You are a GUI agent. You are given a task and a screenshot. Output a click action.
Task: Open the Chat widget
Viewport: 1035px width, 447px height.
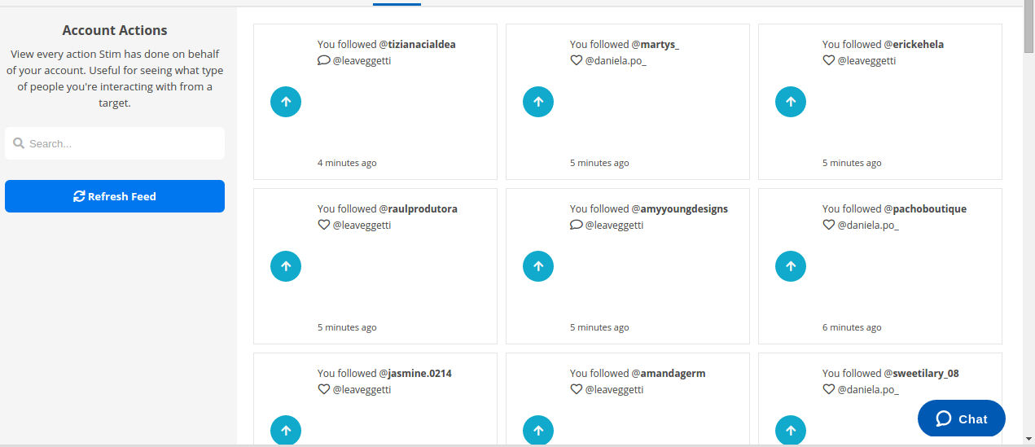[x=962, y=419]
